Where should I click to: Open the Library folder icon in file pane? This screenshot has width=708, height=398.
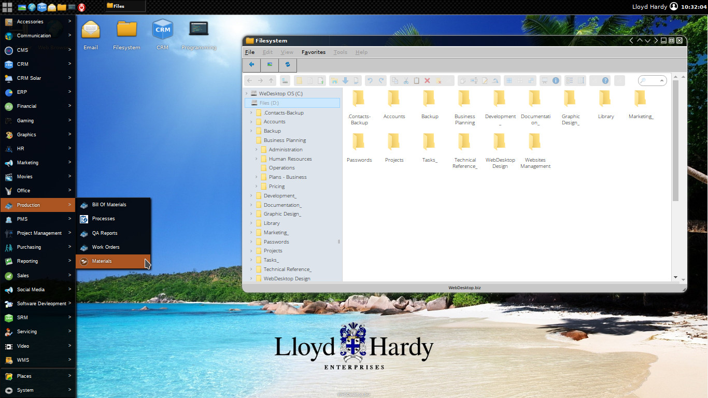click(x=605, y=98)
